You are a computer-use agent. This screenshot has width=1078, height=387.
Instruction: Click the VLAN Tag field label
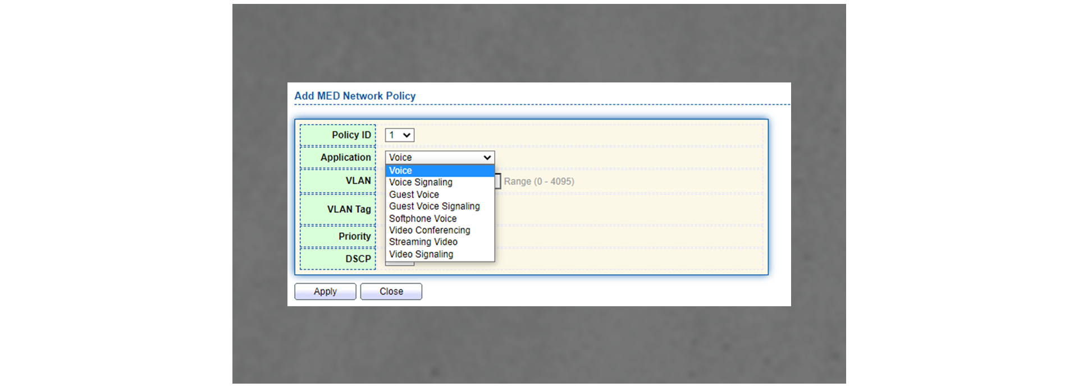coord(349,209)
